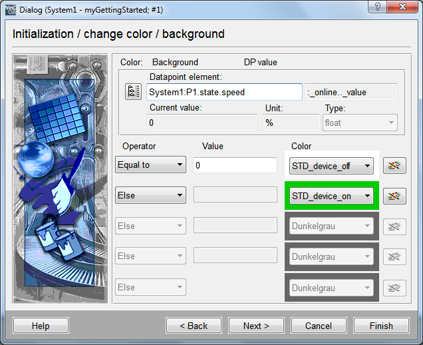423x345 pixels.
Task: Open Help for this dialog
Action: pyautogui.click(x=41, y=326)
